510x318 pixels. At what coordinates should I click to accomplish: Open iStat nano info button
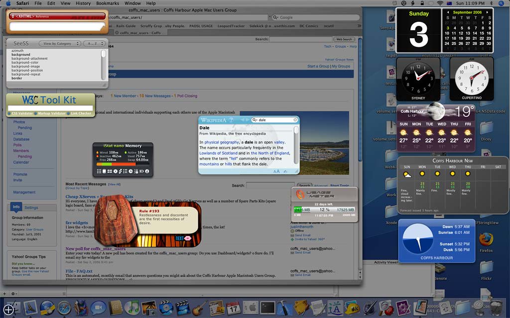tap(147, 171)
